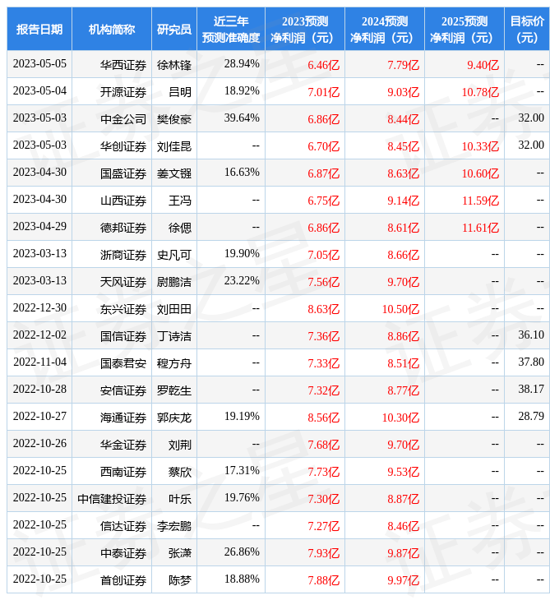Click researcher name 徐林锋
This screenshot has height=600, width=550.
[x=174, y=65]
